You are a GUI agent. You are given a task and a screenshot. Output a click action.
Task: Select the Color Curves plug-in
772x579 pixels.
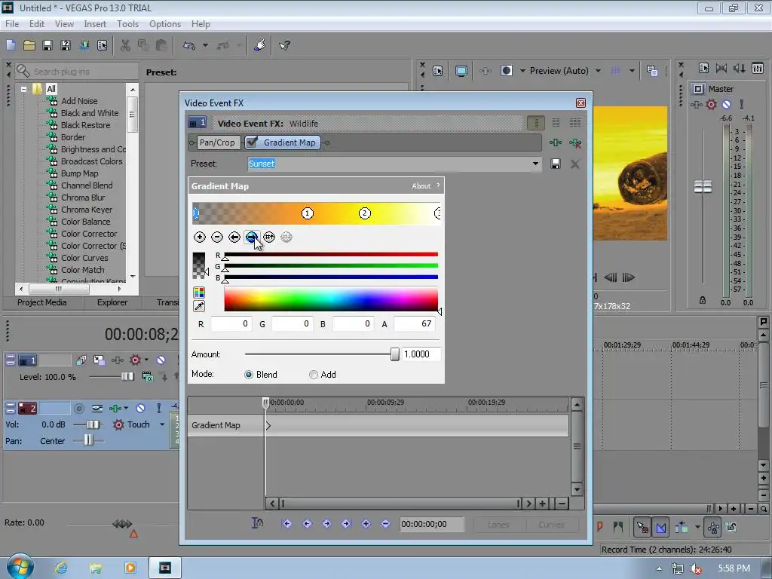84,258
